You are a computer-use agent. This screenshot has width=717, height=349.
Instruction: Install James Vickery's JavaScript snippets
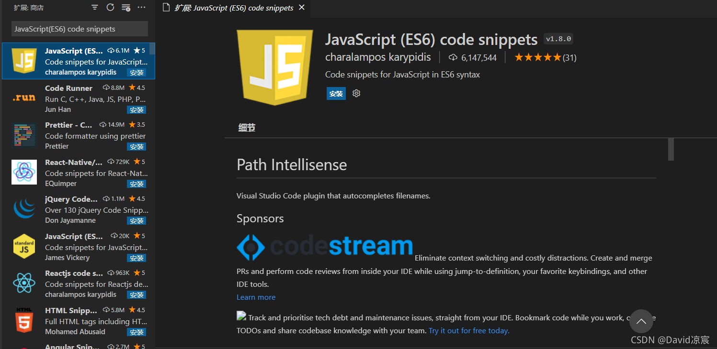pyautogui.click(x=137, y=258)
